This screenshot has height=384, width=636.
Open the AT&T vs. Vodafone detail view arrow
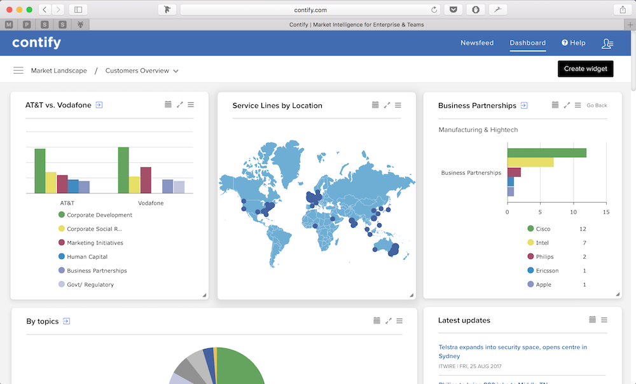(x=99, y=104)
